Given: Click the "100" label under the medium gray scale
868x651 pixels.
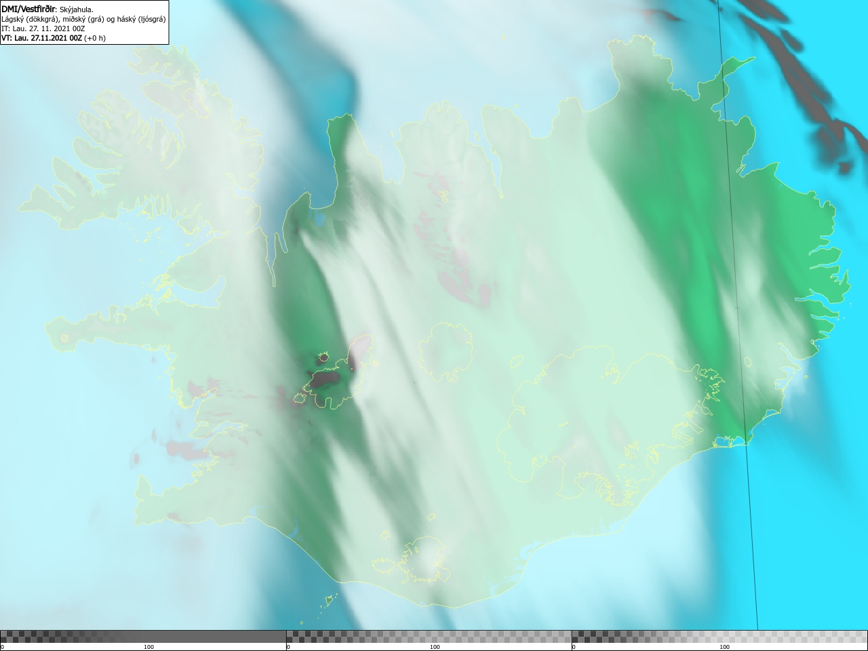Looking at the screenshot, I should coord(435,647).
